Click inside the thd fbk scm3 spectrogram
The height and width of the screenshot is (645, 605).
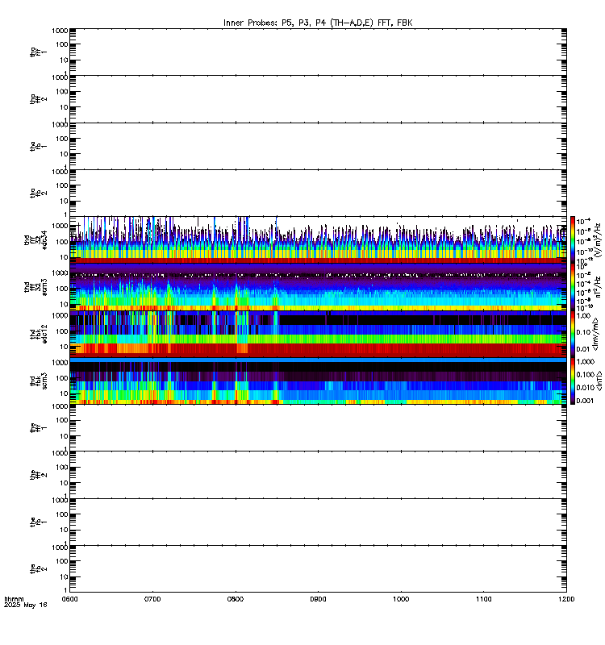(x=318, y=381)
